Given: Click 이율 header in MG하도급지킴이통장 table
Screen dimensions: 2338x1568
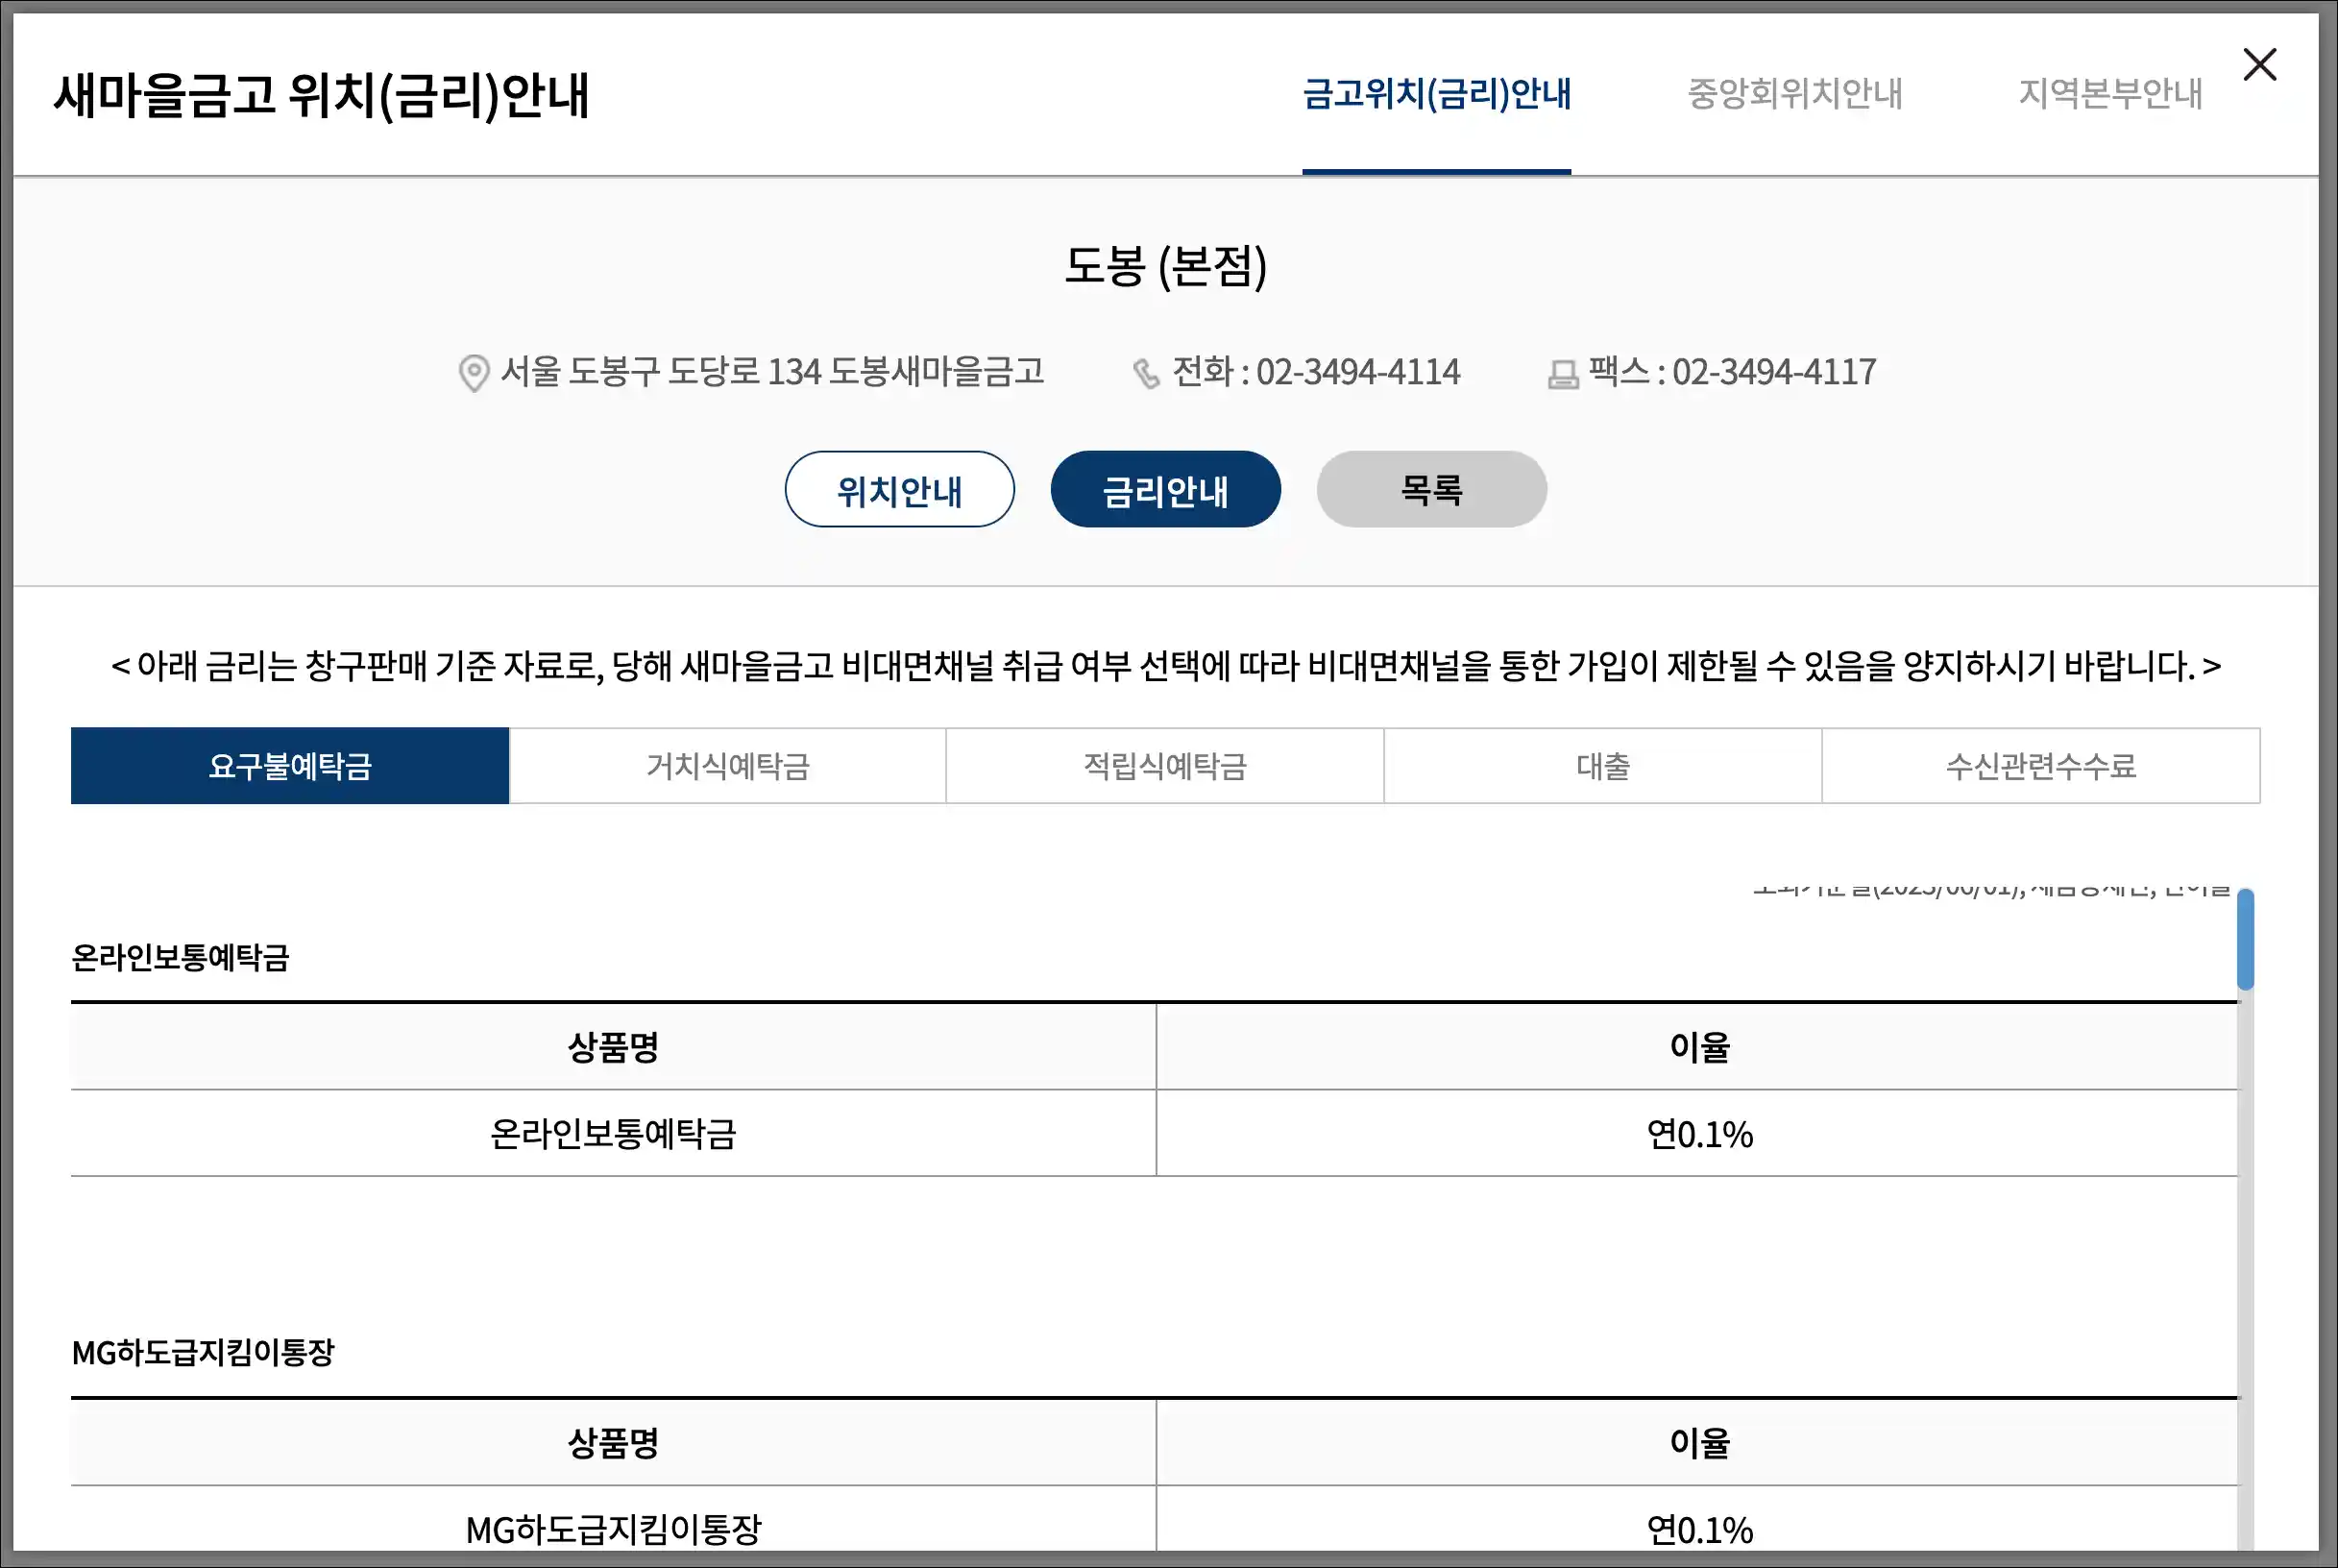Looking at the screenshot, I should coord(1699,1443).
